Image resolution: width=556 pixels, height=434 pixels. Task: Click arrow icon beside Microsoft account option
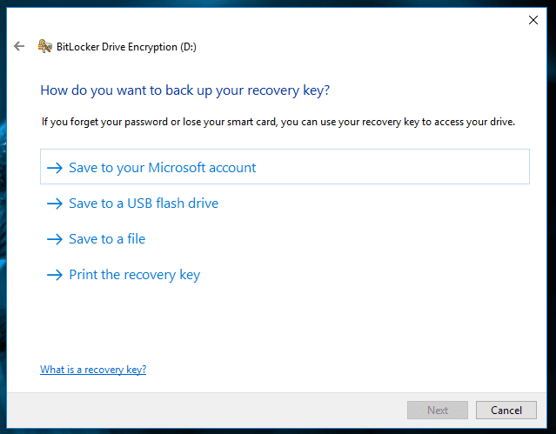pos(55,168)
